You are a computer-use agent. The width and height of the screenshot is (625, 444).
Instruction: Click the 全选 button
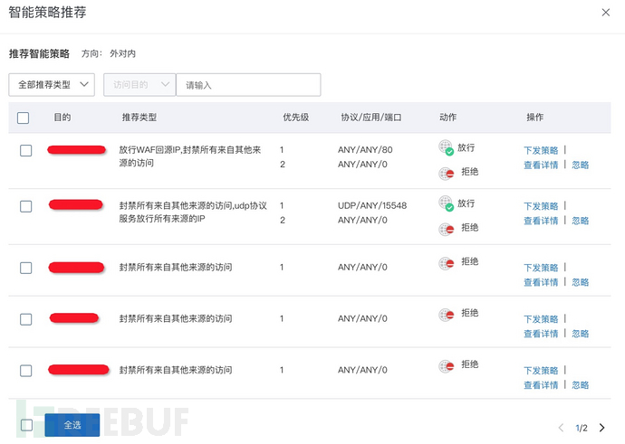pyautogui.click(x=72, y=425)
